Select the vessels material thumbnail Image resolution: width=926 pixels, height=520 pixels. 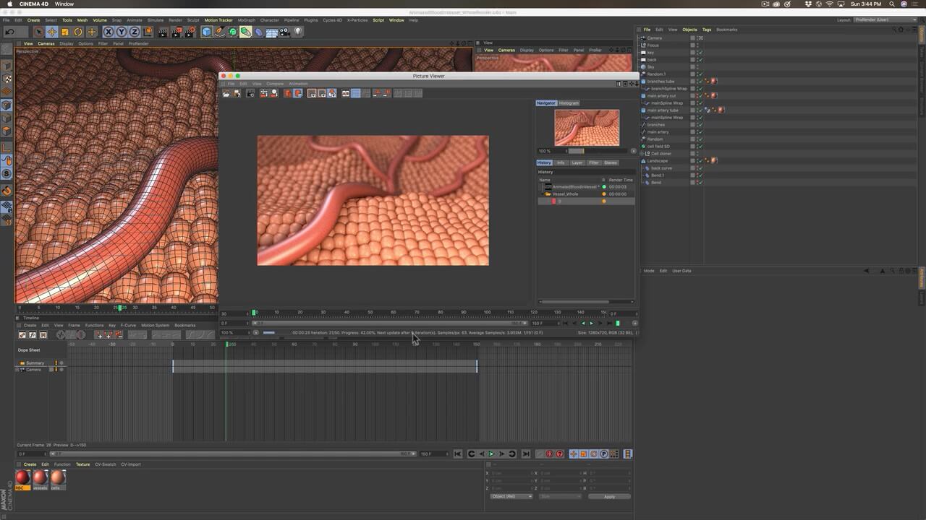[40, 477]
